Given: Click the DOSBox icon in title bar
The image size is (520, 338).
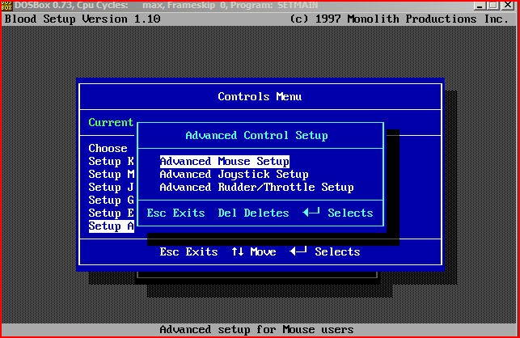Looking at the screenshot, I should coord(6,6).
